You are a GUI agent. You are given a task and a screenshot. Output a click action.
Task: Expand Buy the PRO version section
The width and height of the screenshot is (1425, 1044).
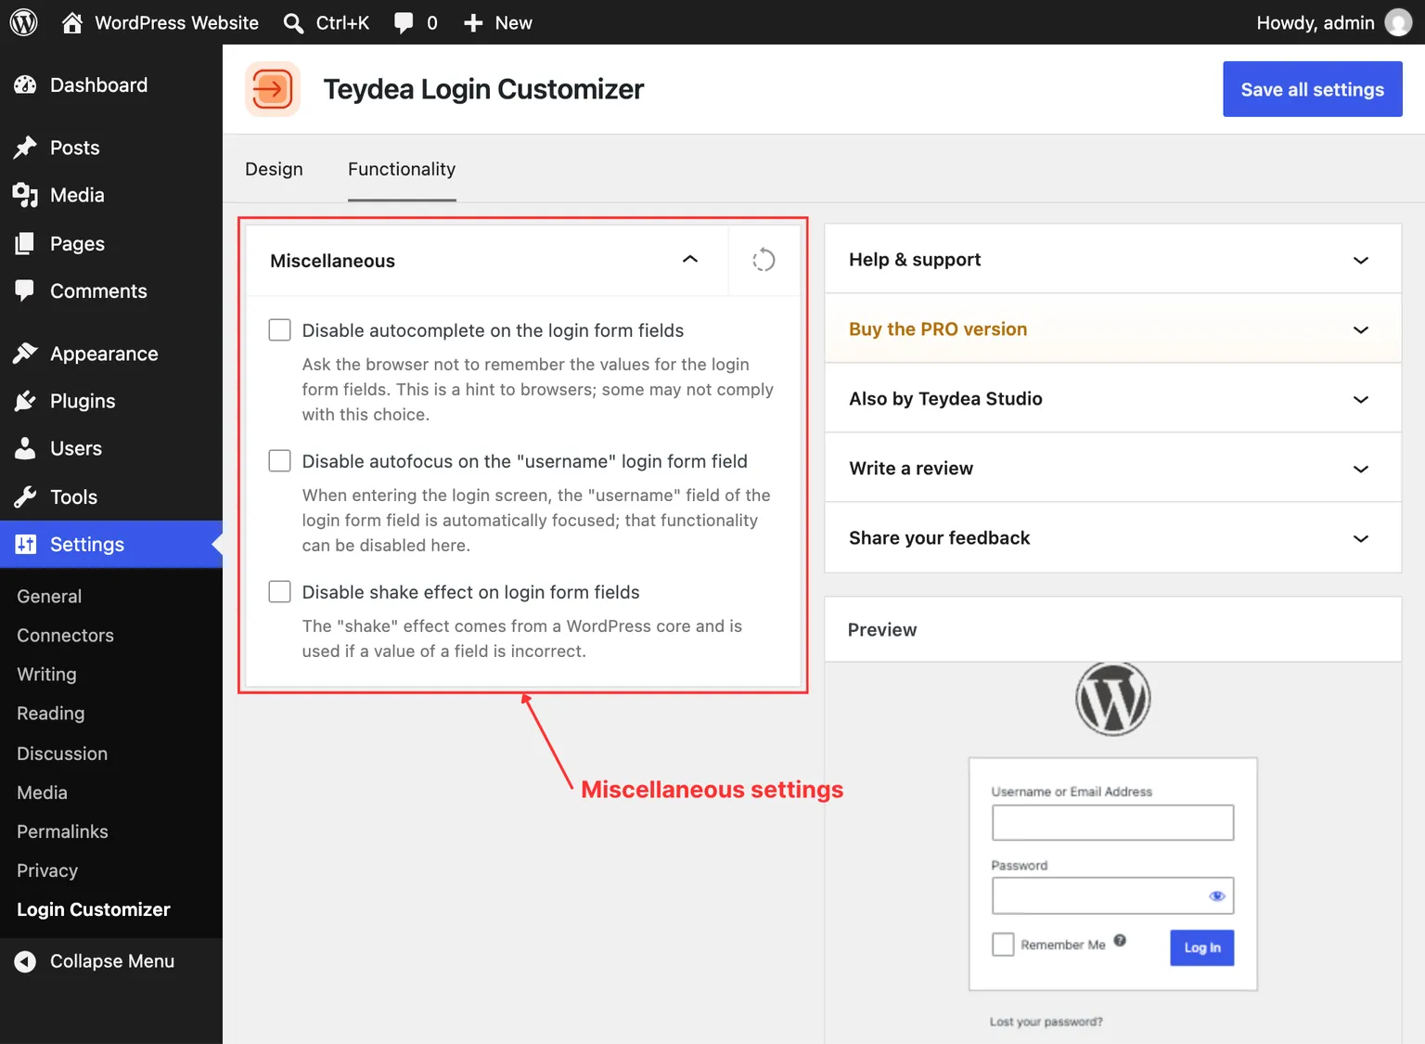pyautogui.click(x=1113, y=329)
